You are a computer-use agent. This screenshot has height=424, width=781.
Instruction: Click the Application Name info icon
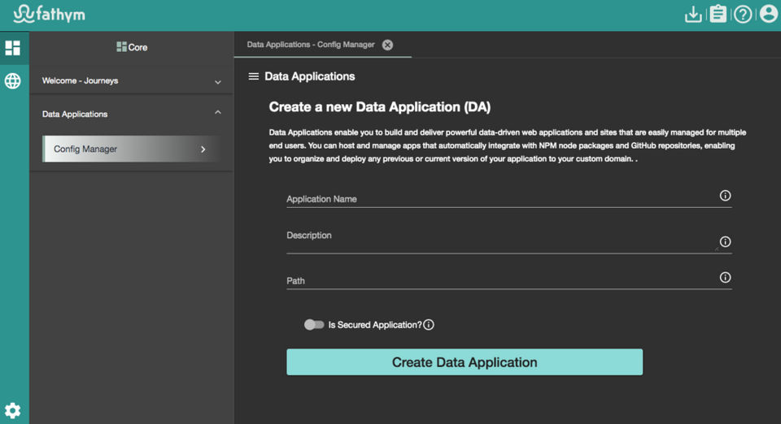[726, 196]
